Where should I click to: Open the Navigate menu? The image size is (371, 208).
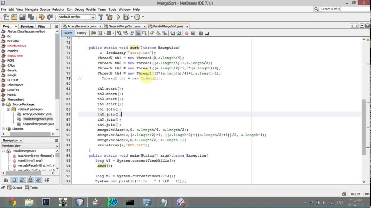tap(31, 9)
